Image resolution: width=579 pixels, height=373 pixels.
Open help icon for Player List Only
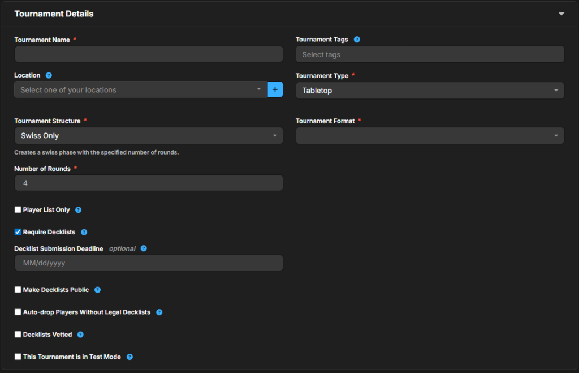click(x=79, y=210)
